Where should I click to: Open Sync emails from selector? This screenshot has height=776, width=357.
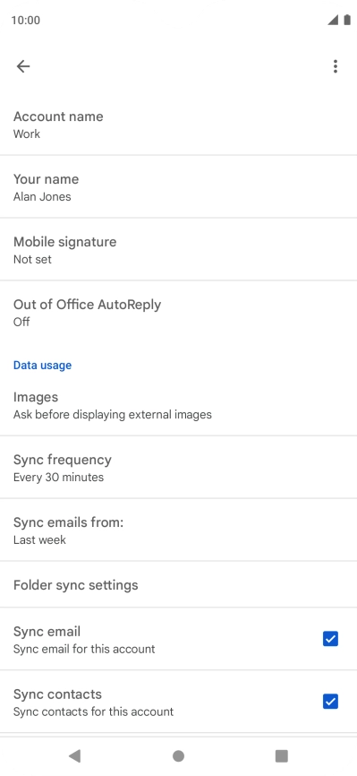coord(179,530)
